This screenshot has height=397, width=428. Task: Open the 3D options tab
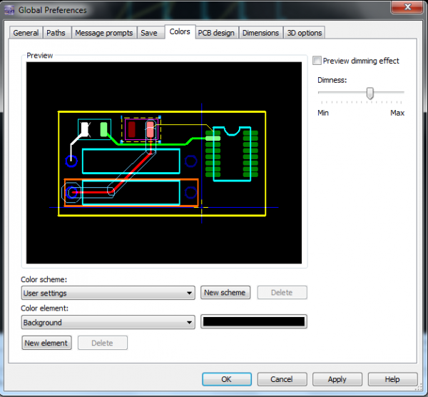click(x=305, y=33)
